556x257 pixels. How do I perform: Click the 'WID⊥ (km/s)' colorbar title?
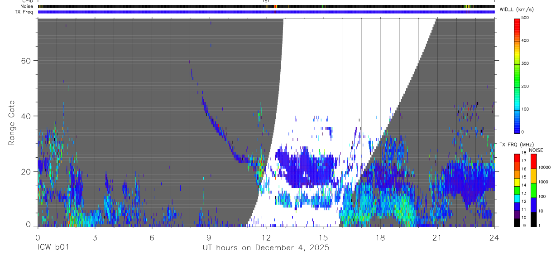517,9
